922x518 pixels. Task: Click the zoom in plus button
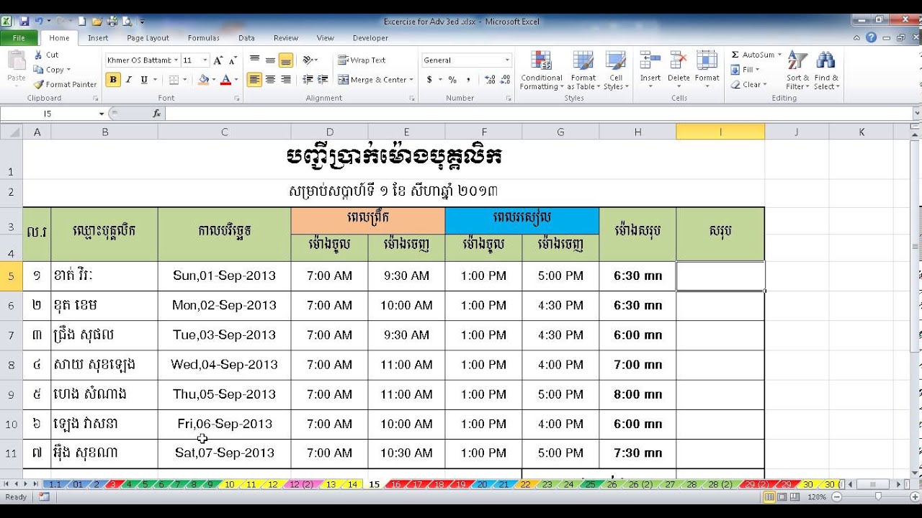(x=913, y=497)
